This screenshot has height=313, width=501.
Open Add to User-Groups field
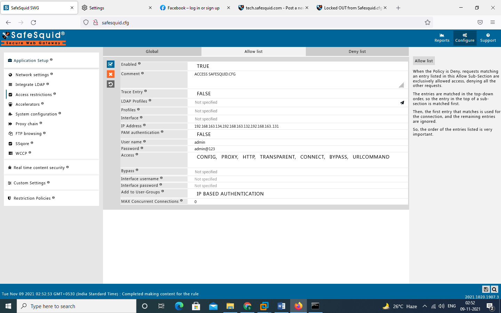click(298, 194)
